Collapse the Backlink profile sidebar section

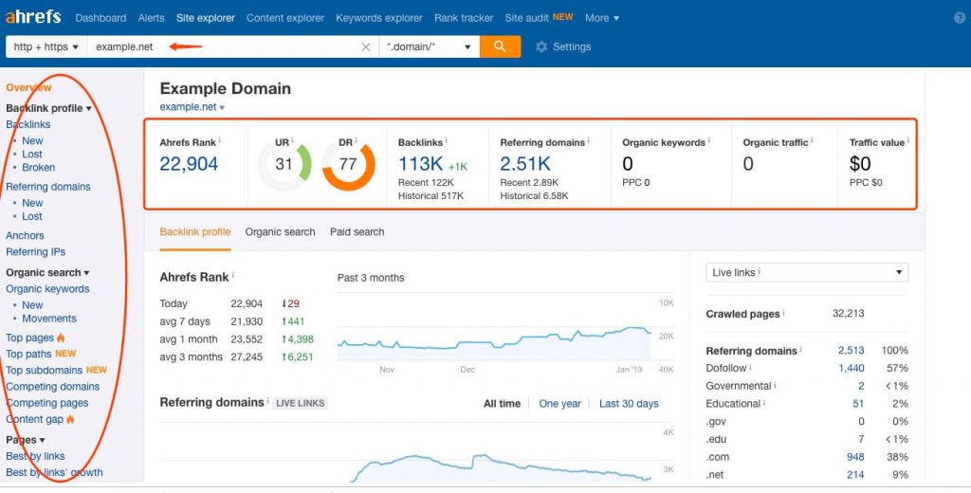[48, 108]
